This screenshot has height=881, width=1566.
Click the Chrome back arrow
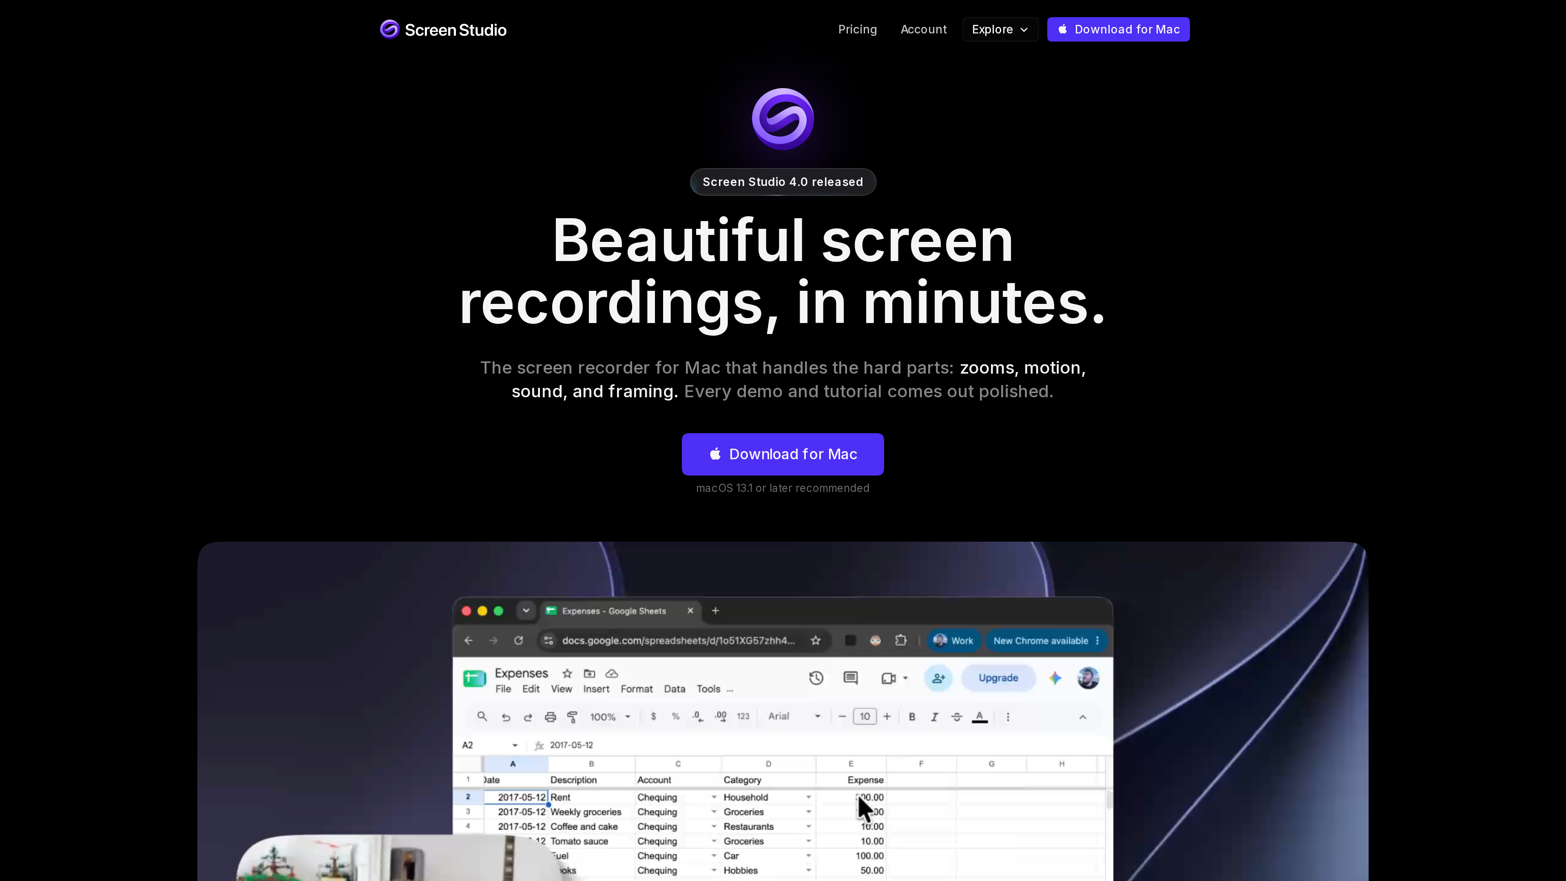click(468, 640)
